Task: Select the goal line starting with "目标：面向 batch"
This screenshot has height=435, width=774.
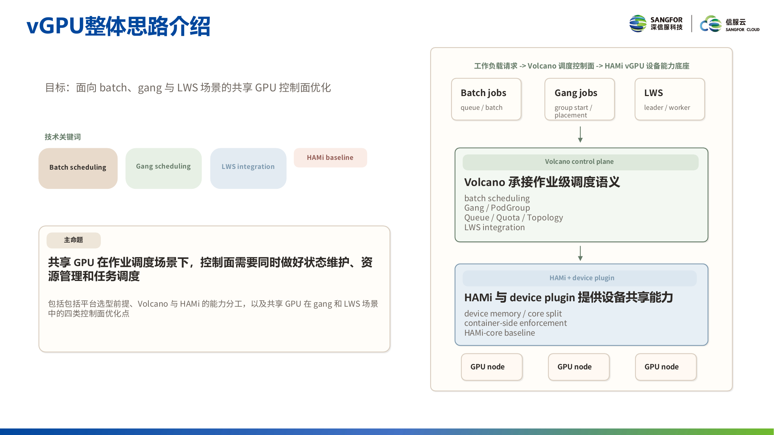Action: click(188, 88)
